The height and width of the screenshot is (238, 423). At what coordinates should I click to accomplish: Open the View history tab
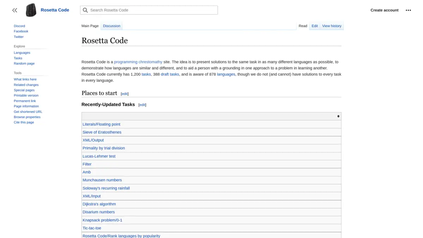tap(332, 26)
